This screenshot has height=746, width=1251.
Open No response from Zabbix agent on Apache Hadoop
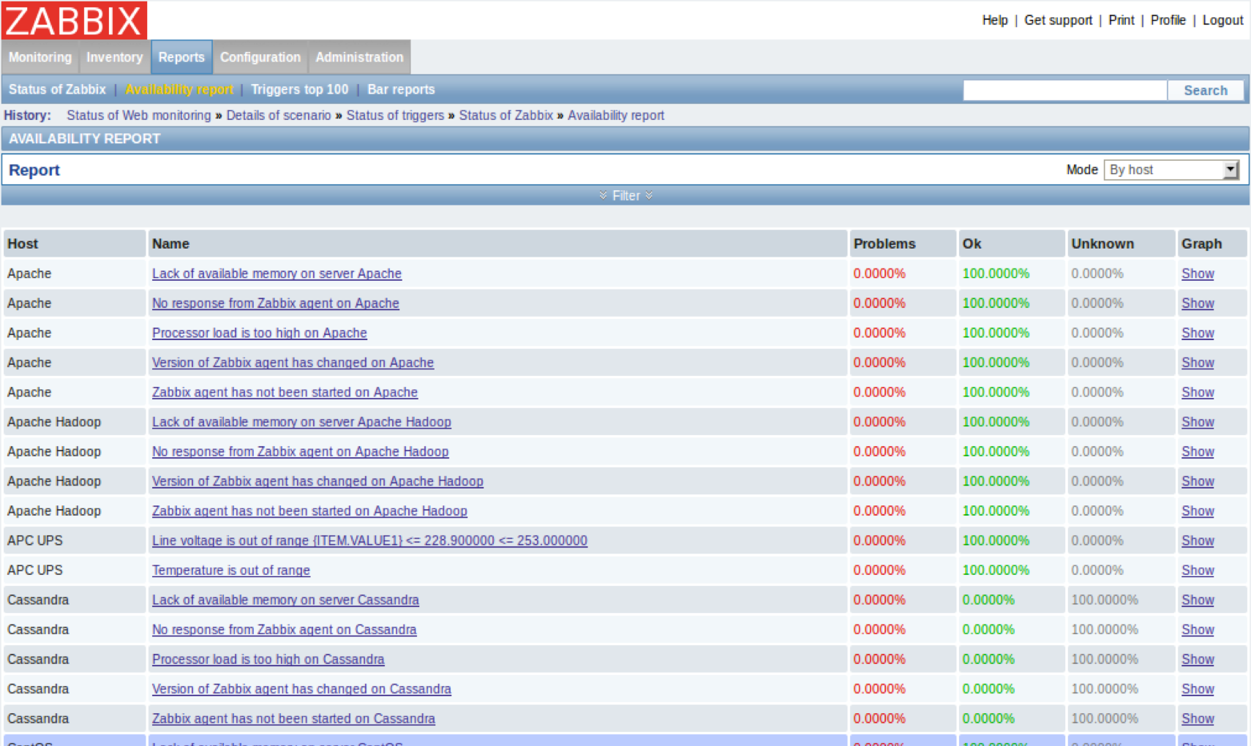[x=300, y=452]
